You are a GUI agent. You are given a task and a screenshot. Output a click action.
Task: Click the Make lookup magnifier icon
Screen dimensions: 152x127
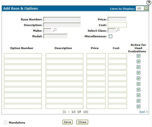click(x=55, y=30)
